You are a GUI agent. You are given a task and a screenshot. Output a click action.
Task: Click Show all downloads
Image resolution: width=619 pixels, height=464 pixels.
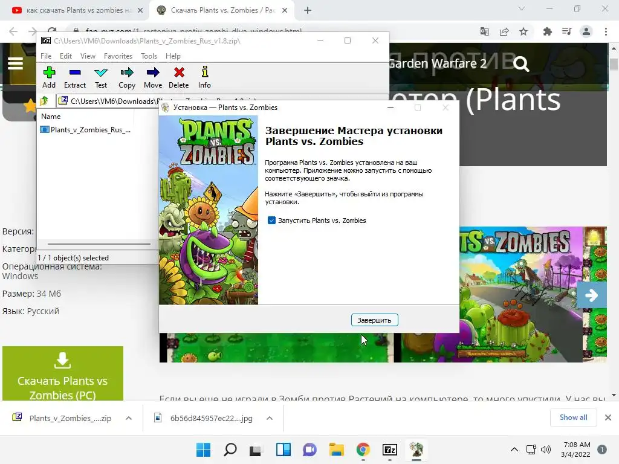(x=573, y=417)
